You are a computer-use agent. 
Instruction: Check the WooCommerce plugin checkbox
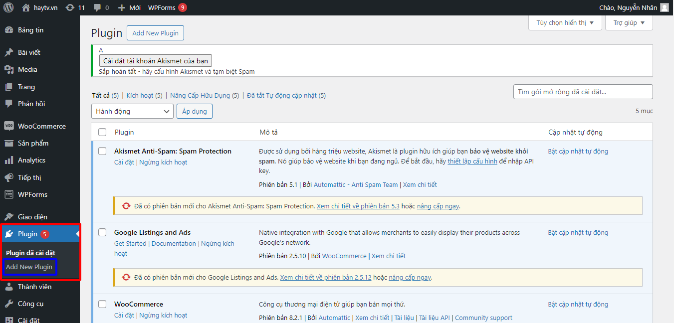tap(102, 304)
